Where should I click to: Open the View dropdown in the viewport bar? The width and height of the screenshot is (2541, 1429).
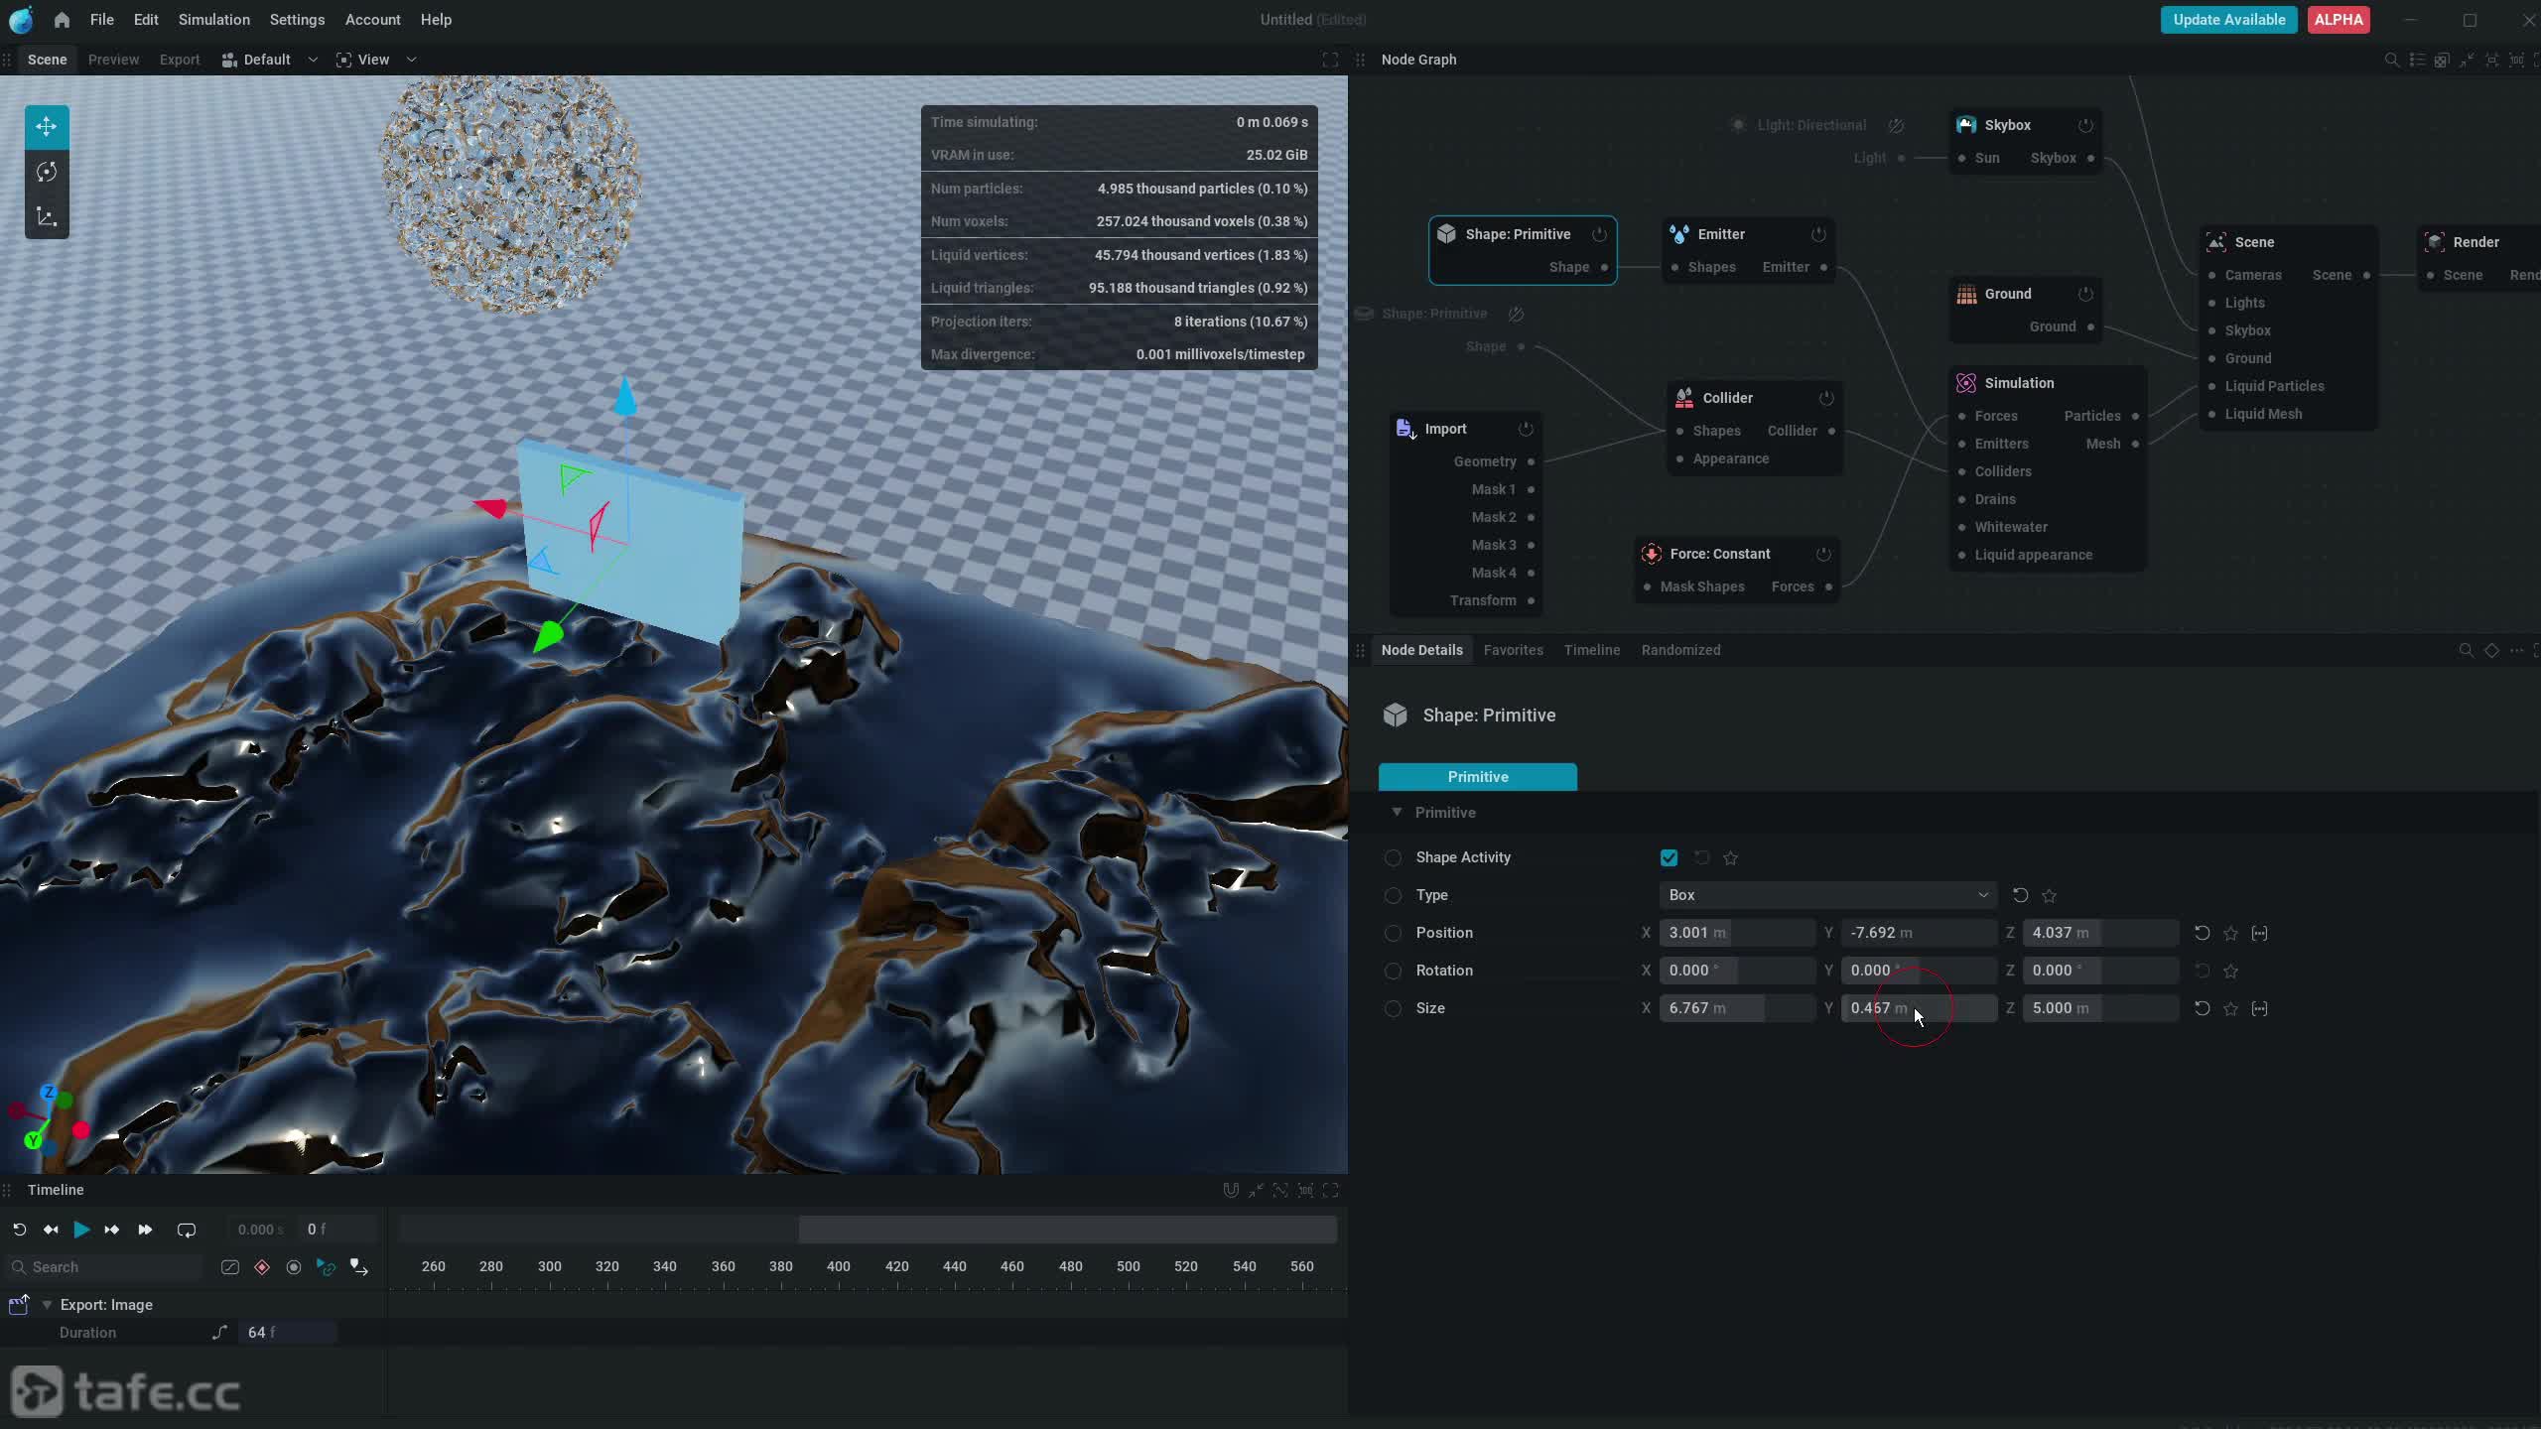pyautogui.click(x=376, y=60)
